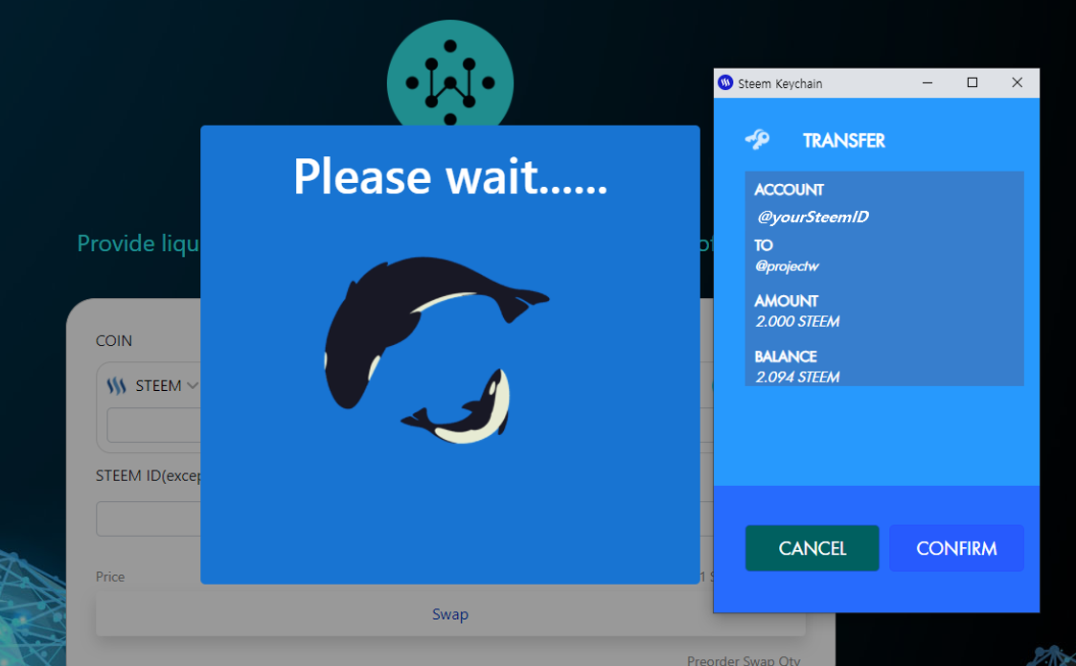Click the coin amount input field

[153, 425]
